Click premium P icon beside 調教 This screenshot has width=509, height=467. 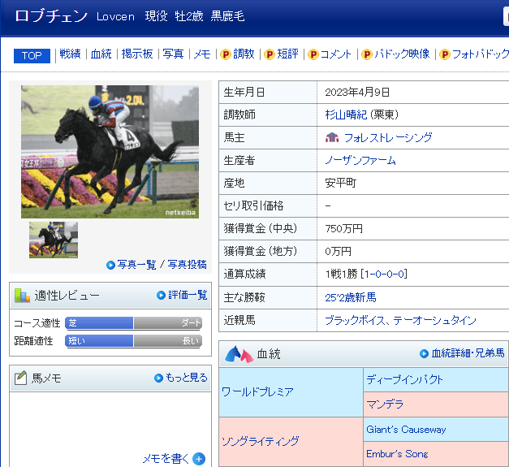226,54
